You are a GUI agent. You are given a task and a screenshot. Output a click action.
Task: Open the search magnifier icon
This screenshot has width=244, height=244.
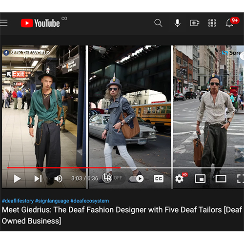pos(158,23)
